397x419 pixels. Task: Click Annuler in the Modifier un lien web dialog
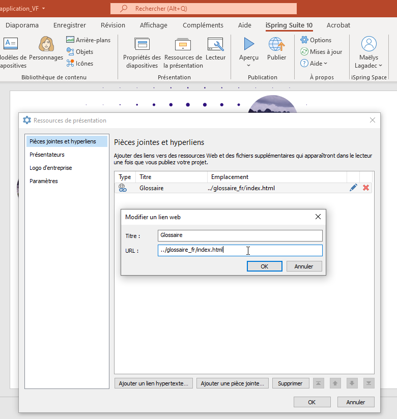304,266
